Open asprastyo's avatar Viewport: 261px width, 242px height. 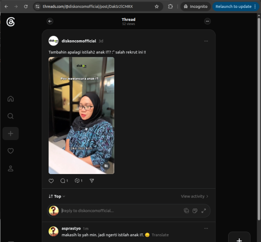coord(53,231)
